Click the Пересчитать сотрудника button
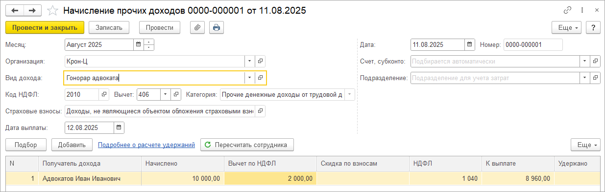Screen dimensions: 605x192 click(x=247, y=145)
